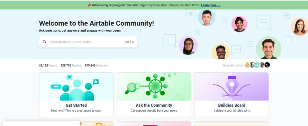Open the 'Get Started' category title
Screen dimensions: 308x126
tap(76, 105)
